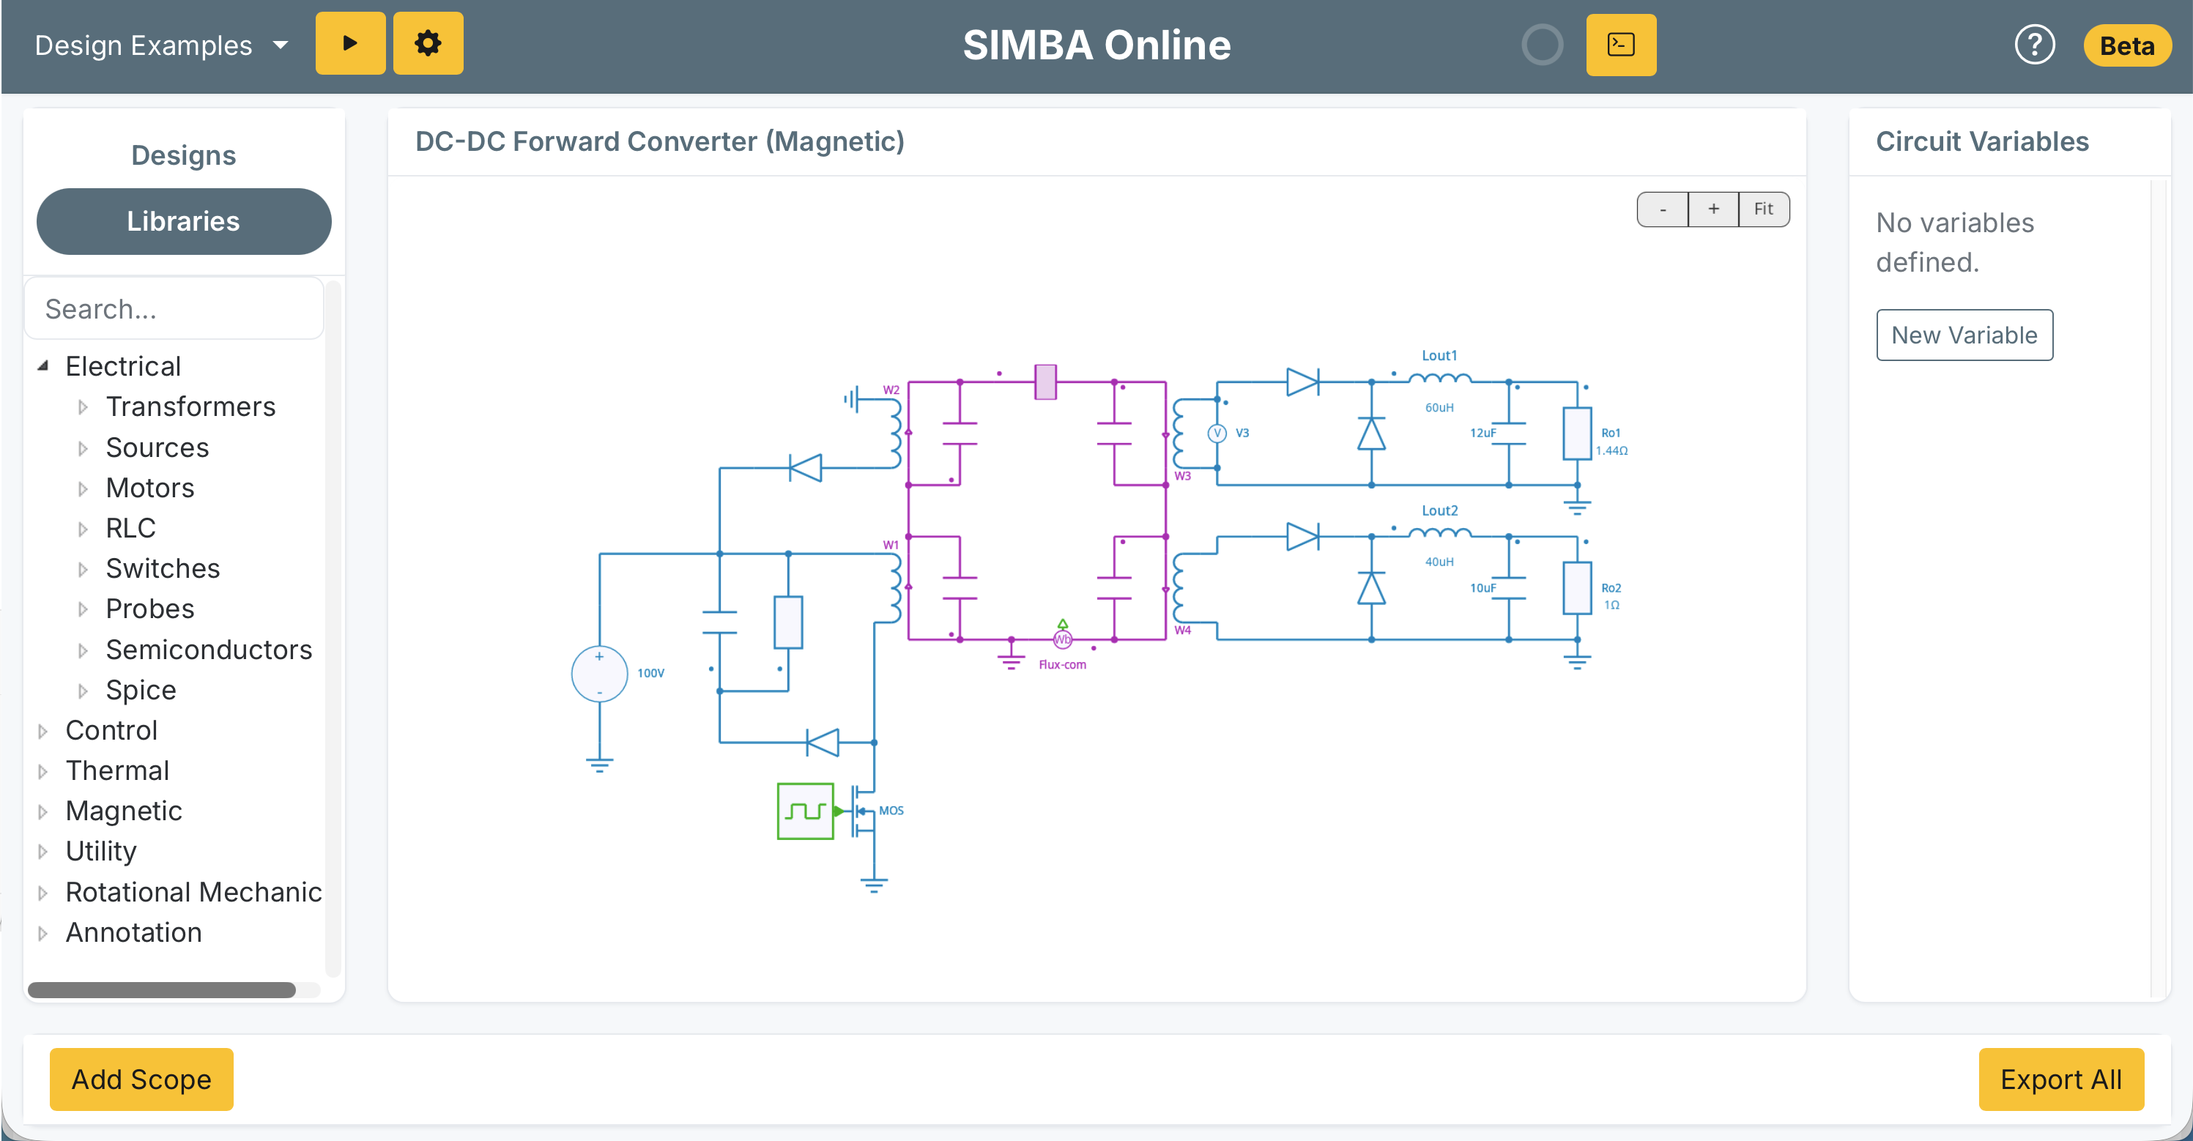Viewport: 2193px width, 1141px height.
Task: Click Fit to frame the schematic
Action: coord(1763,209)
